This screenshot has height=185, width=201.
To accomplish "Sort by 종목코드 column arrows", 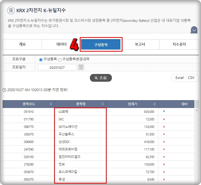I will [51, 104].
